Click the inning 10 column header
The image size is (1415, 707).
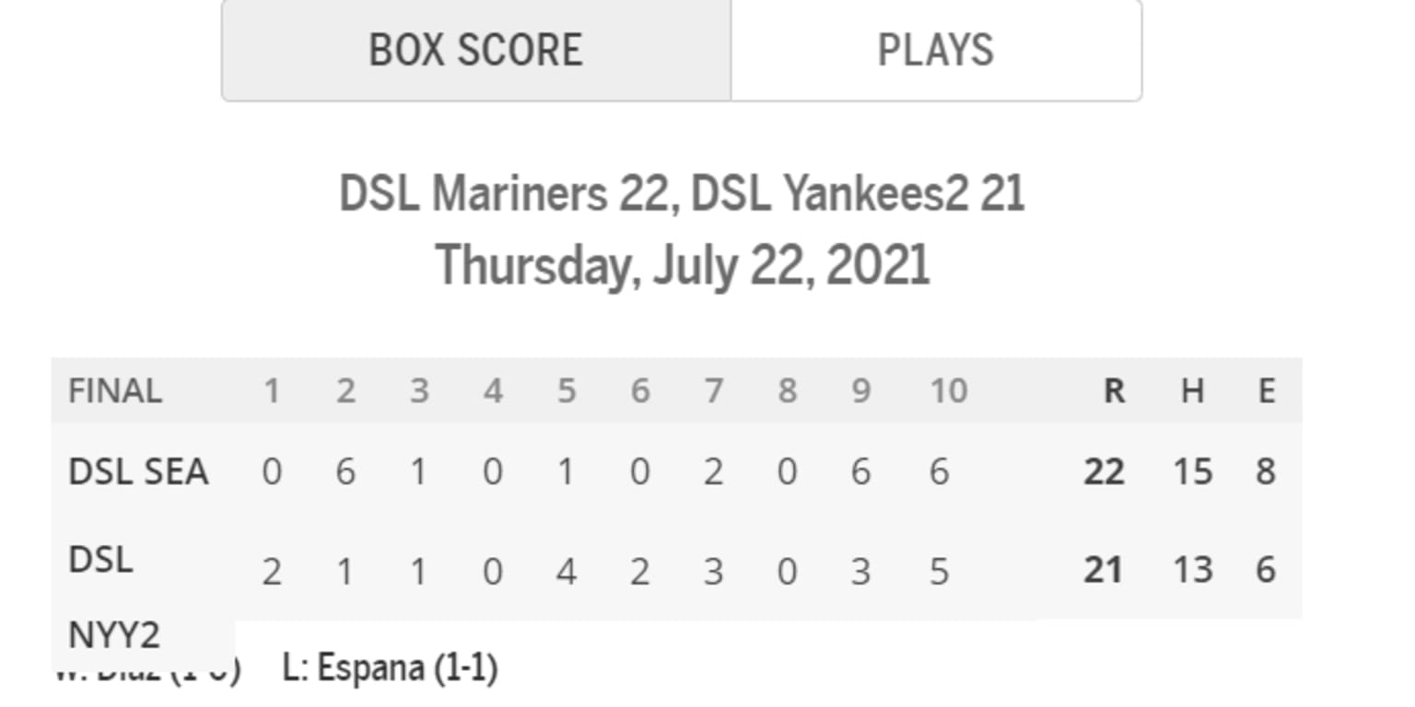coord(948,391)
